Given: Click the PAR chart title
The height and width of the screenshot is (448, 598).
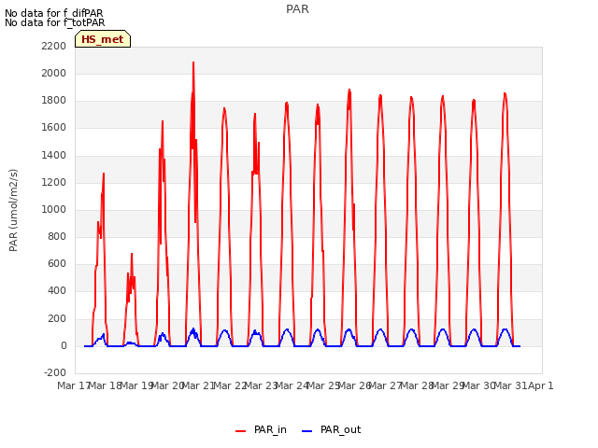Looking at the screenshot, I should coord(297,9).
